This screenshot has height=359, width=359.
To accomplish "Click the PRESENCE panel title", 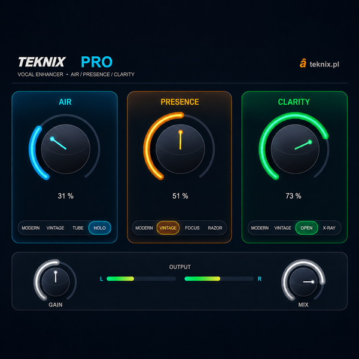I will point(180,102).
